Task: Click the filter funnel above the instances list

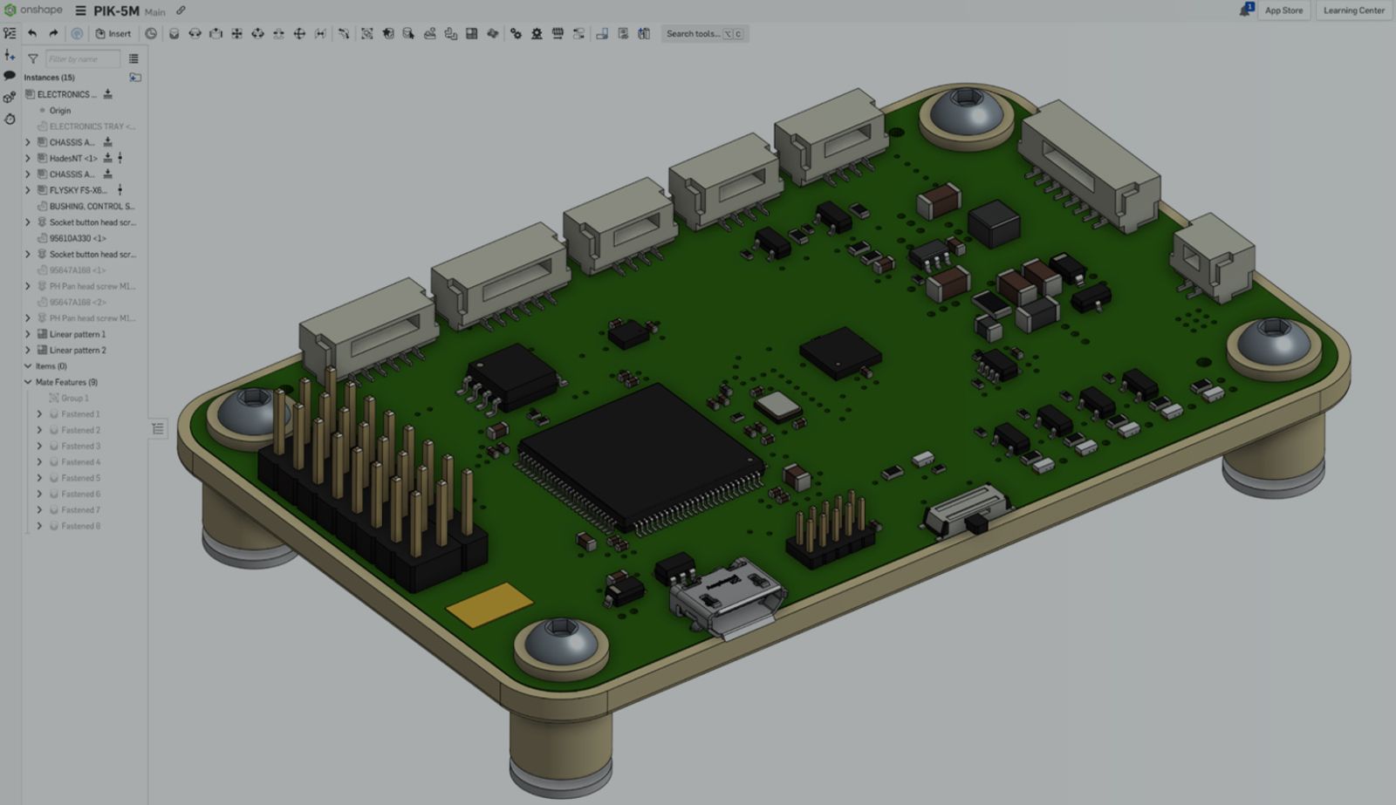Action: point(32,58)
